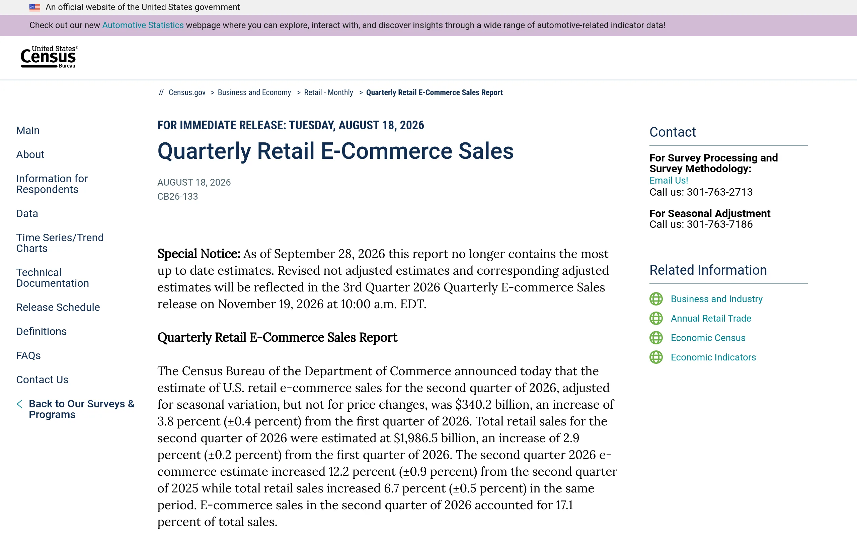Image resolution: width=857 pixels, height=536 pixels.
Task: Click the release number CB26-133
Action: click(x=177, y=196)
